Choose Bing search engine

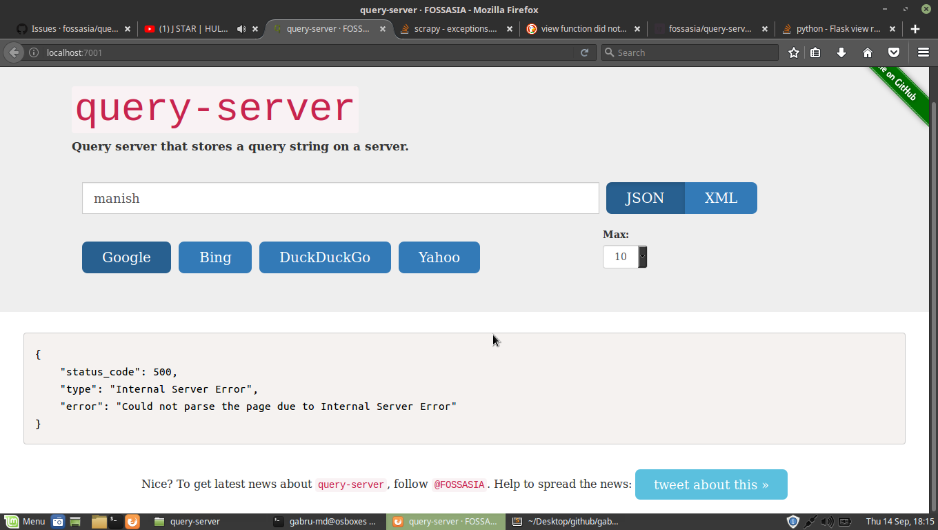pos(215,257)
